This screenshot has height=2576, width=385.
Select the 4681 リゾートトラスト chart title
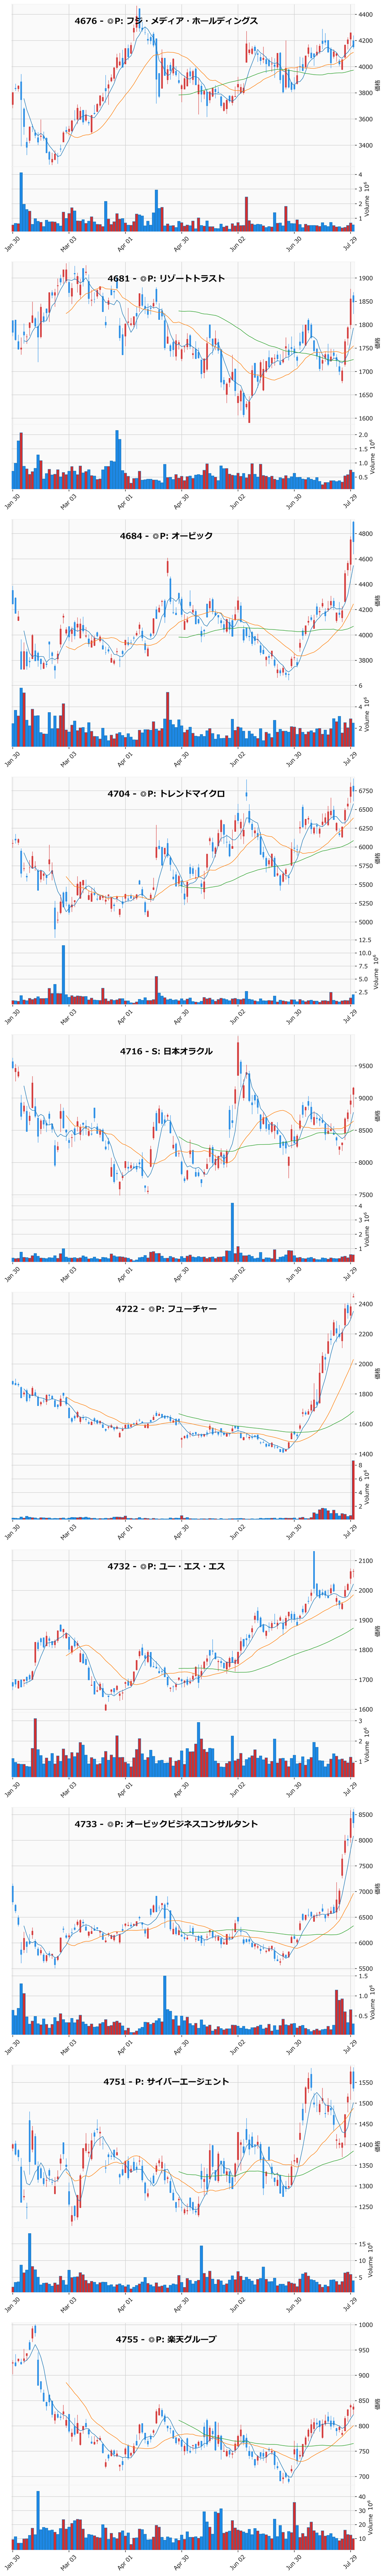166,278
